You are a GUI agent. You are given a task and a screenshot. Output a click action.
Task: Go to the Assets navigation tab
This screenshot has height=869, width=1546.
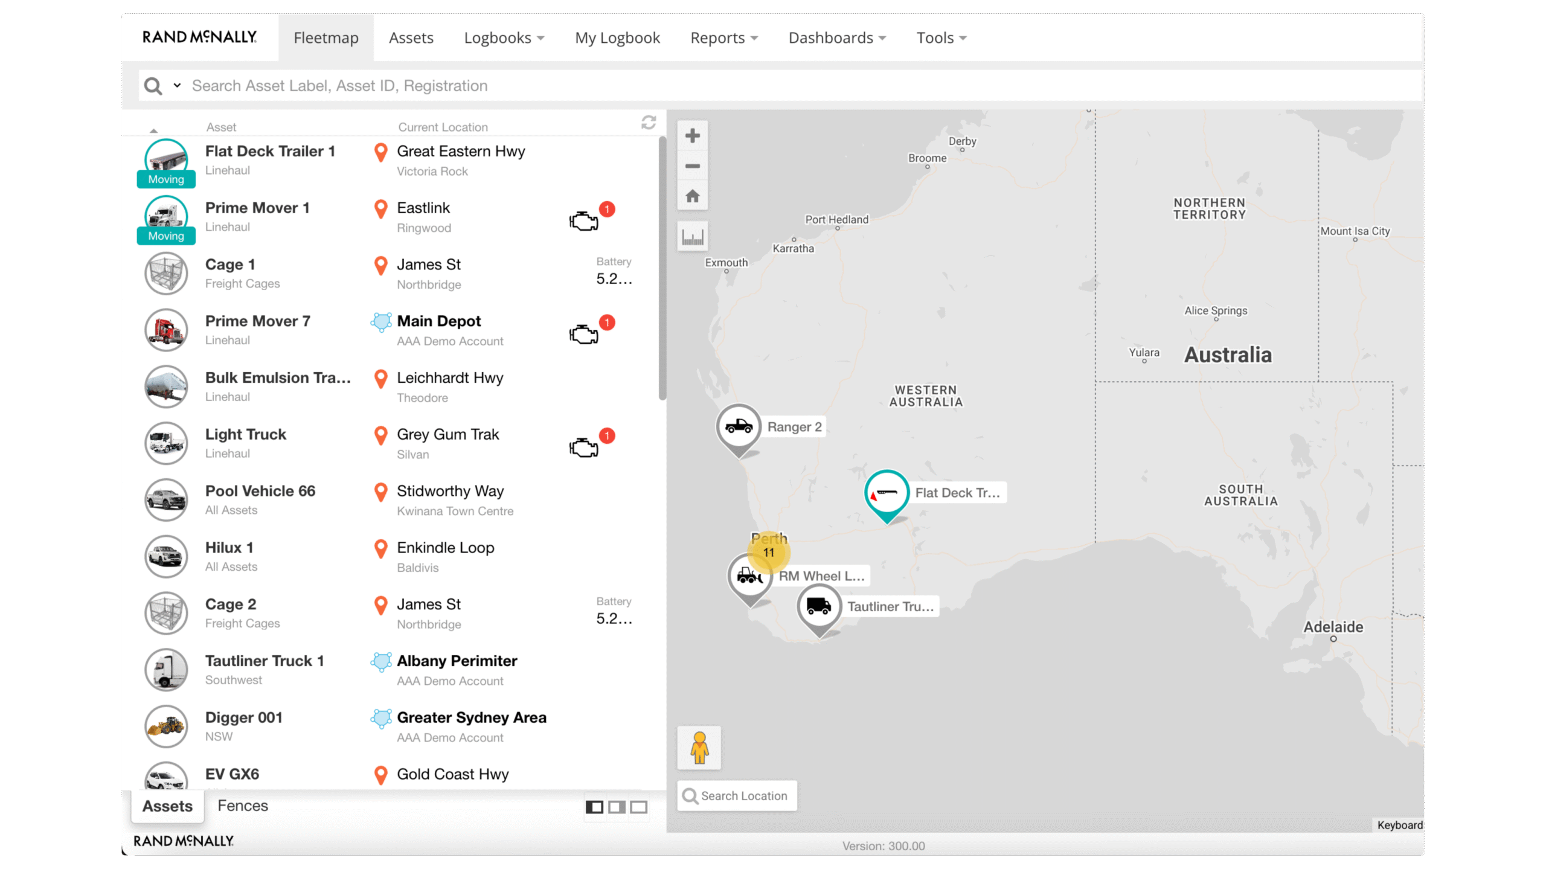(x=411, y=37)
